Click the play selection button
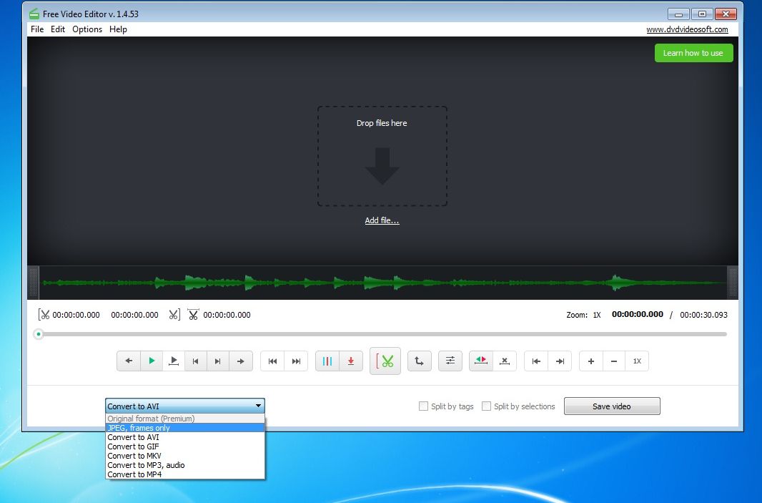The image size is (762, 503). tap(174, 361)
